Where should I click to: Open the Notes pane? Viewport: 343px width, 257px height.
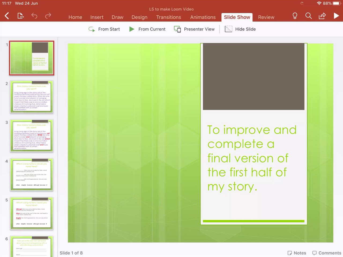coord(297,253)
